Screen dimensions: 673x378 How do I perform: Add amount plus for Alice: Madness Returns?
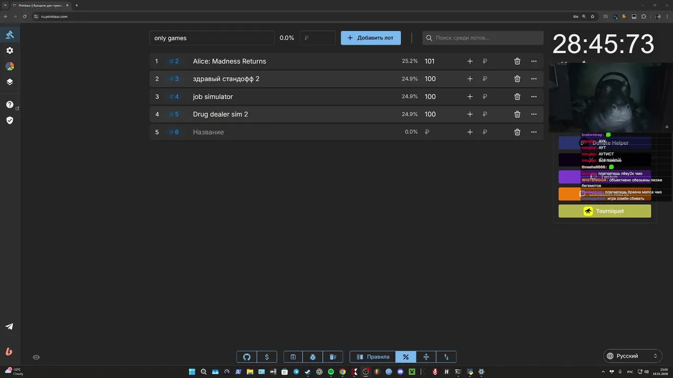pos(470,61)
